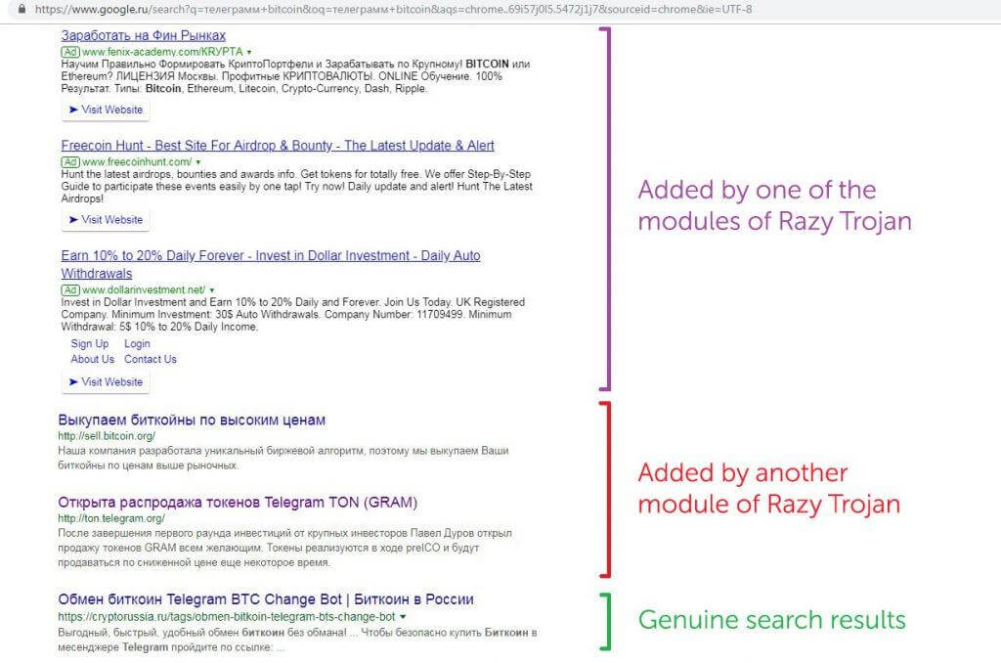Viewport: 1001px width, 663px height.
Task: Open the Sign Up sitelink
Action: coord(89,343)
